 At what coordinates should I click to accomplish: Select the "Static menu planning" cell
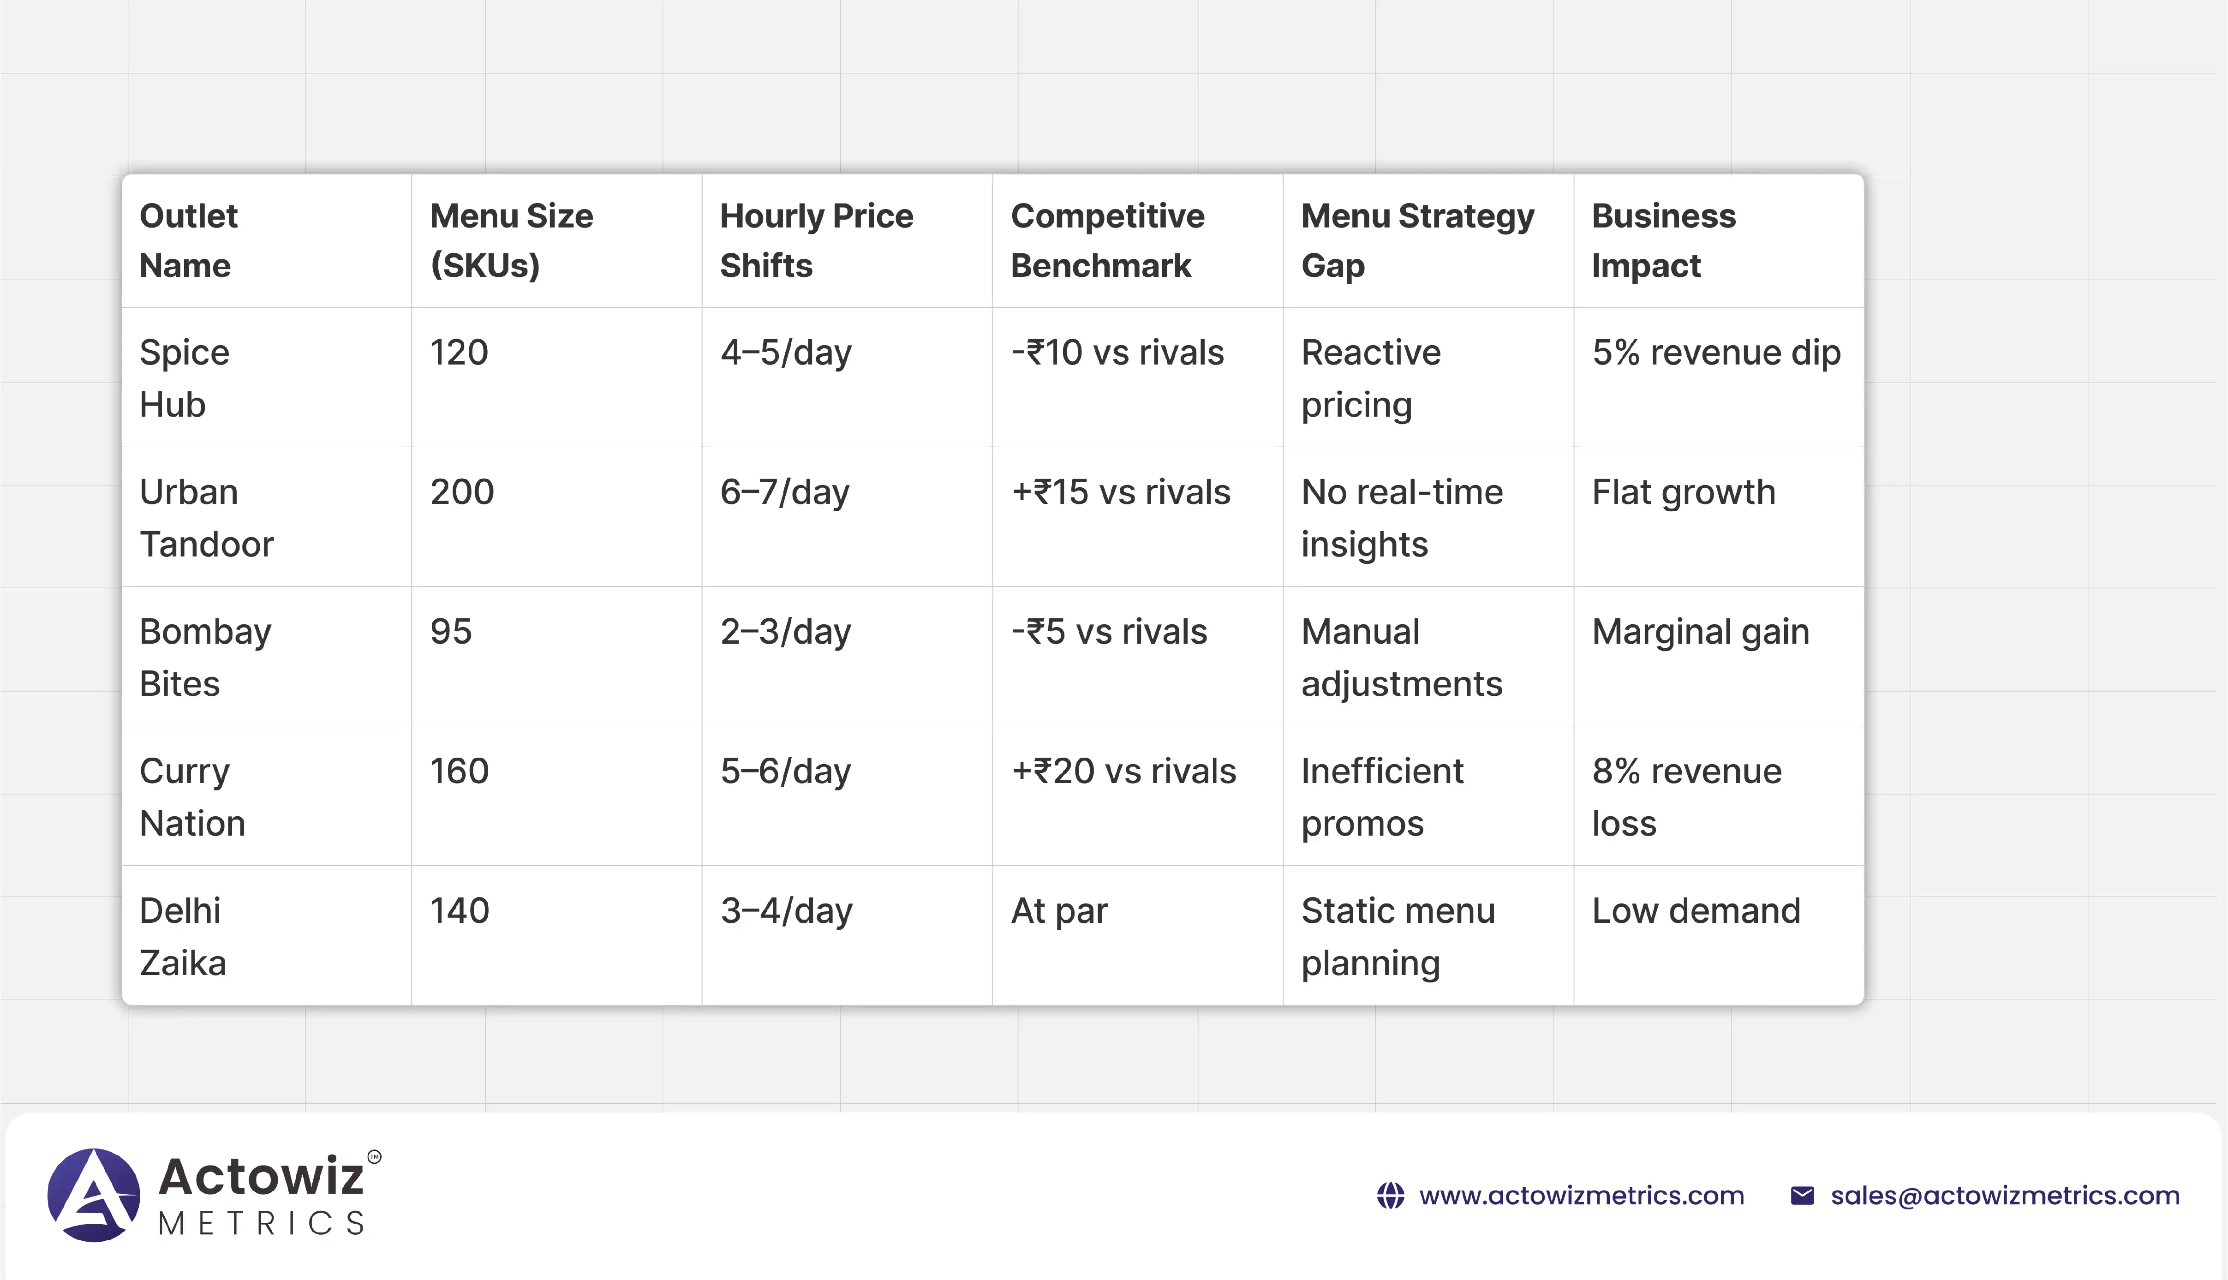1398,936
